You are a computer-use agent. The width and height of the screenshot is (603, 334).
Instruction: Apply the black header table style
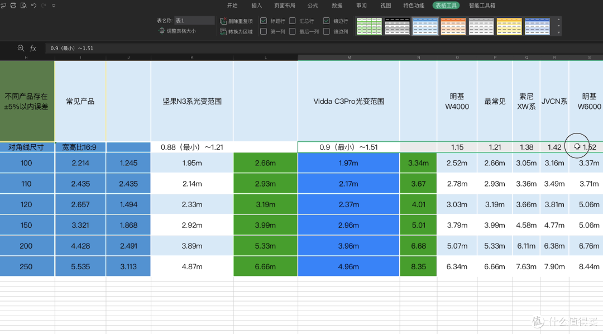(398, 27)
